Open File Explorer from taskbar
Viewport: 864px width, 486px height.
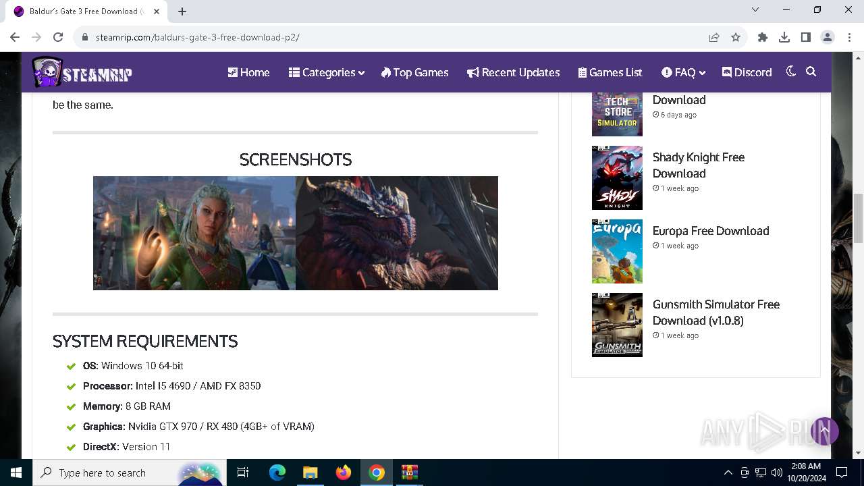pyautogui.click(x=310, y=473)
